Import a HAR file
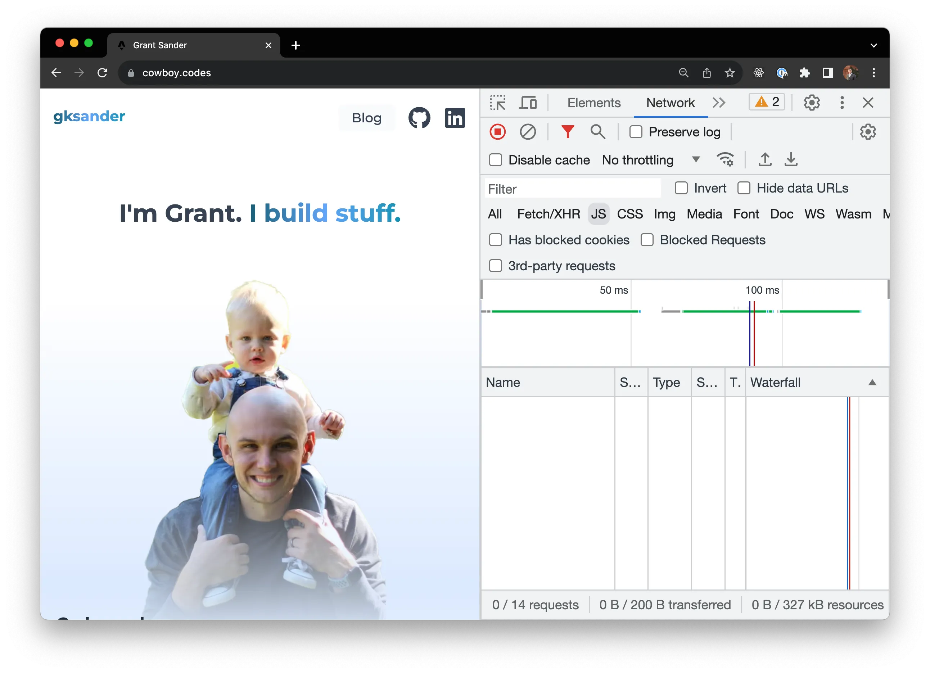This screenshot has height=673, width=930. tap(765, 159)
